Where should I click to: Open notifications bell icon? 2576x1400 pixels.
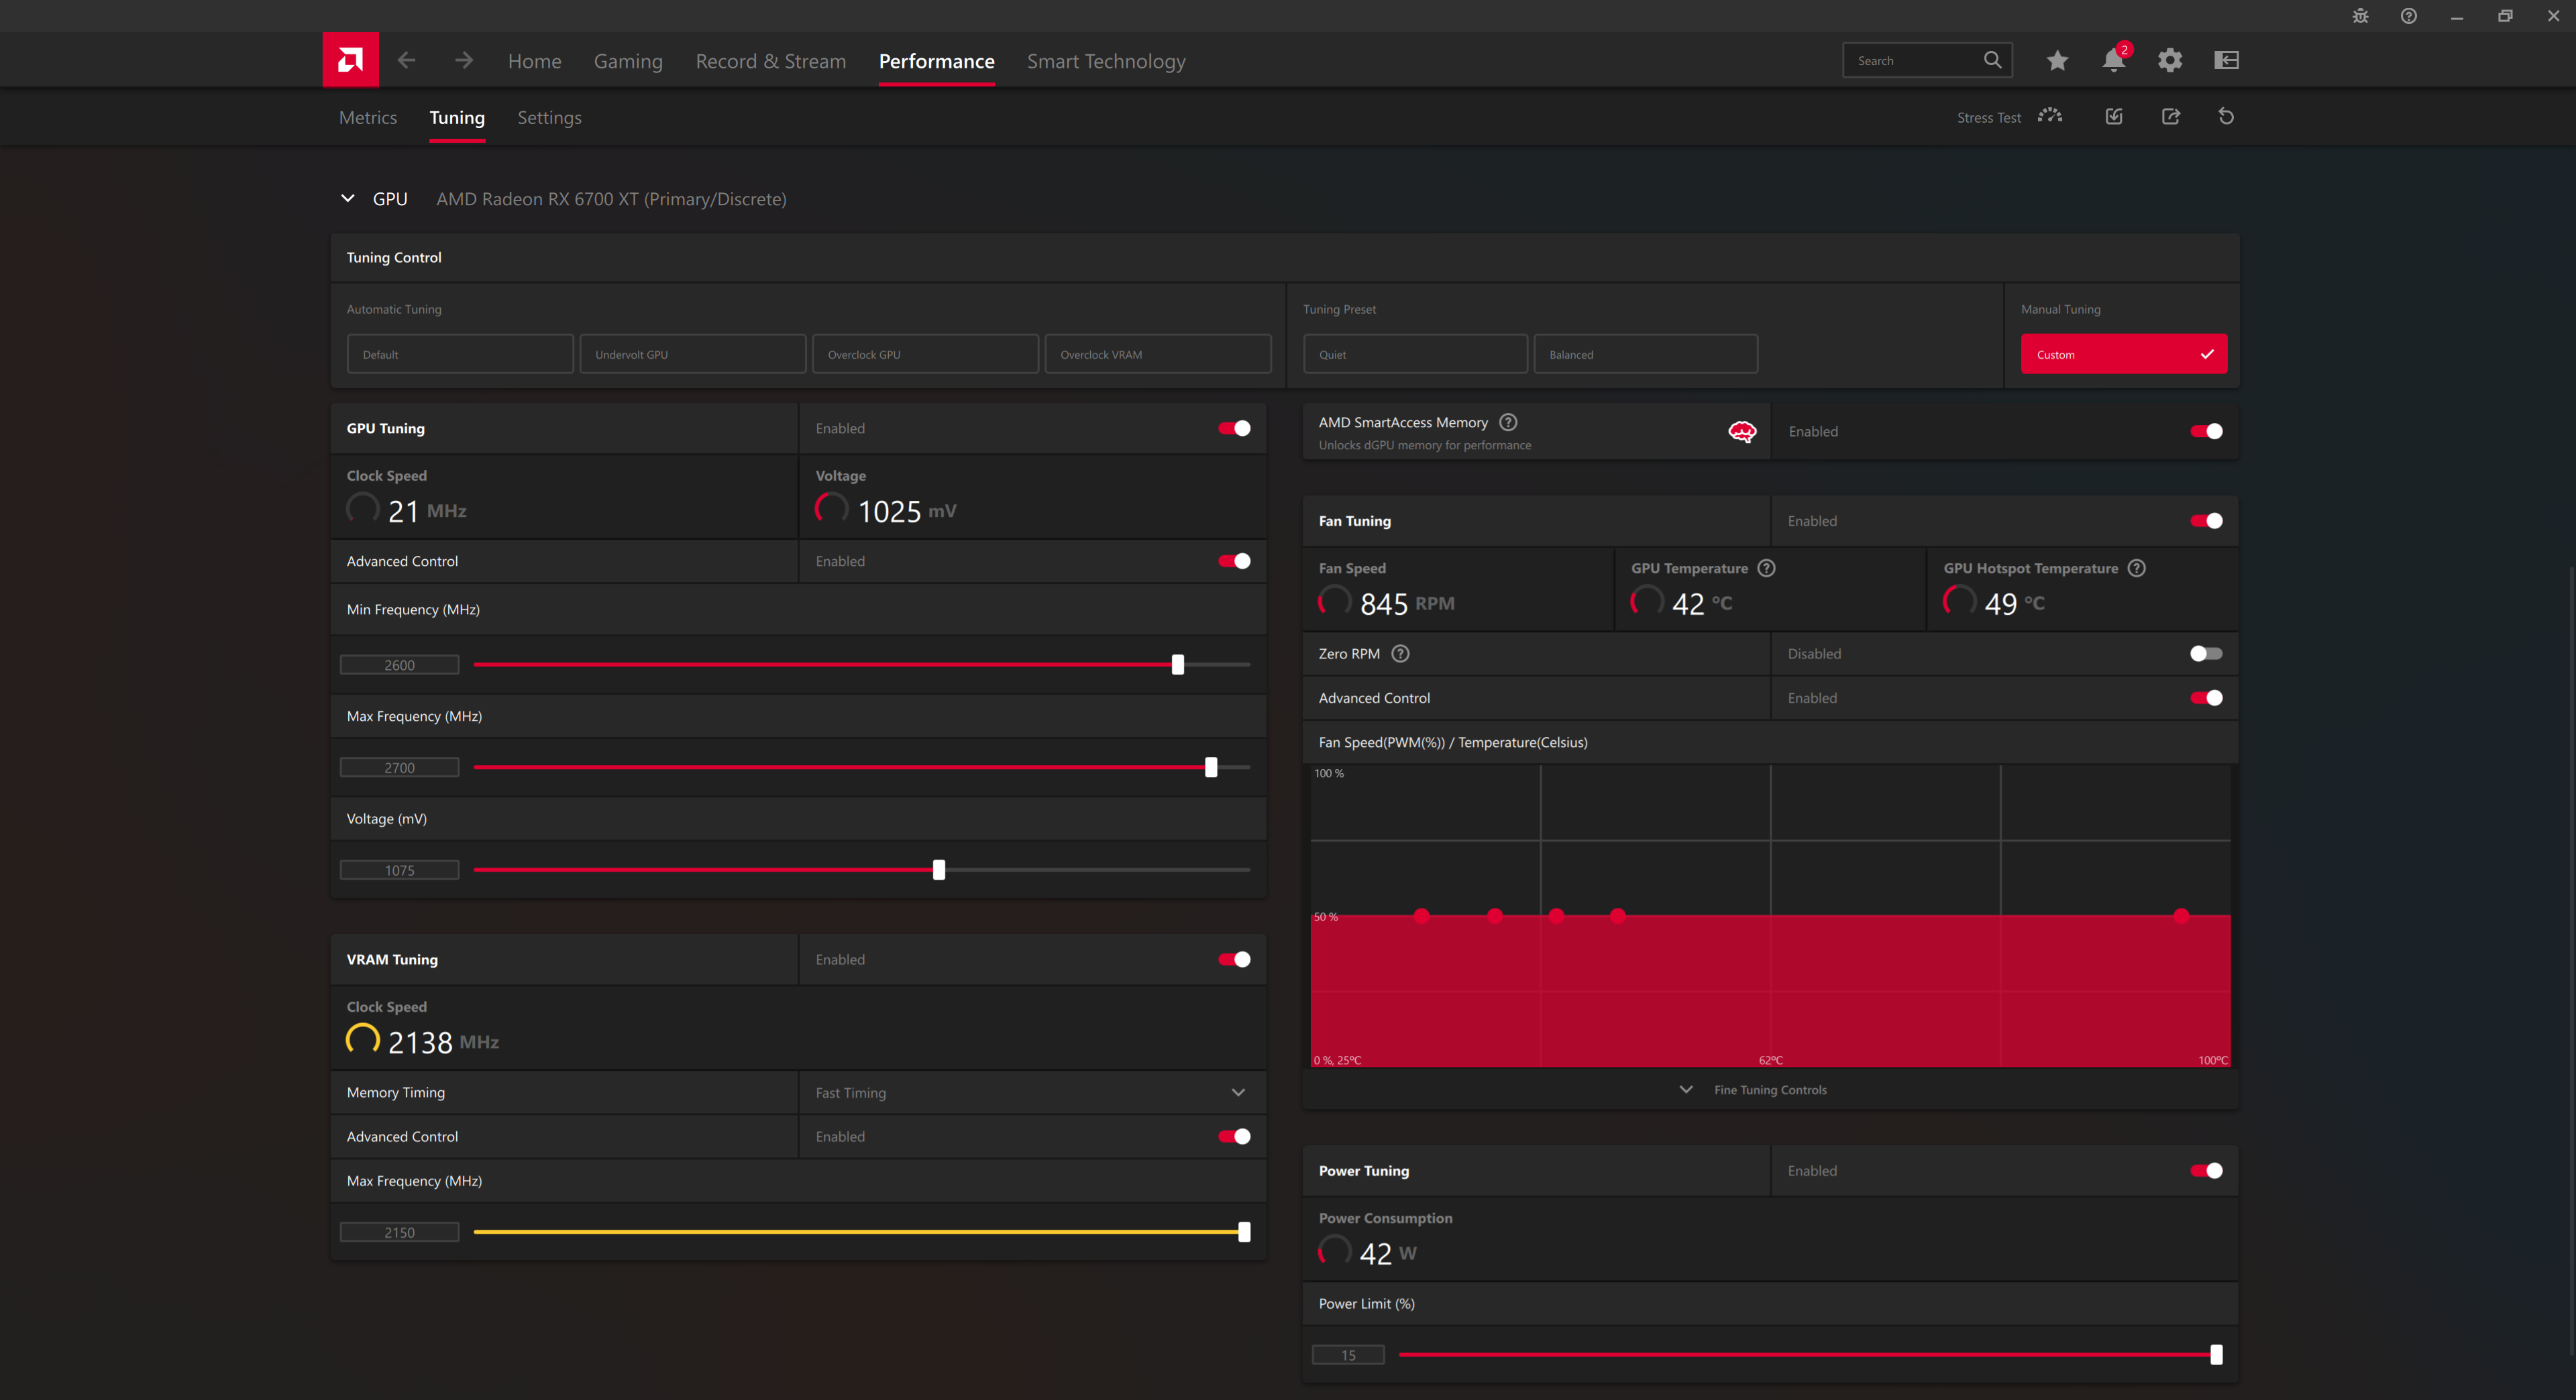pos(2113,60)
